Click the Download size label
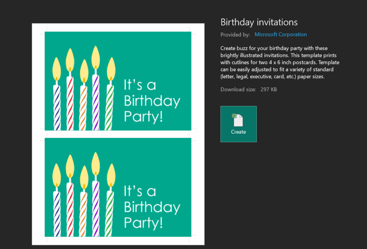This screenshot has height=249, width=367. [238, 89]
